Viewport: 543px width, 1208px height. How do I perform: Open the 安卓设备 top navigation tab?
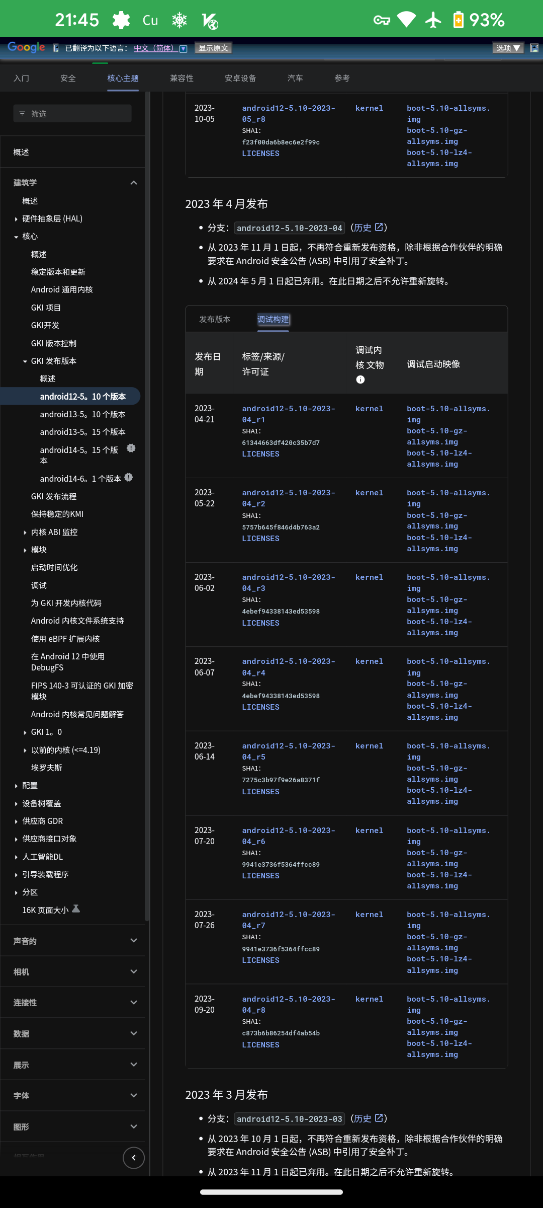point(240,78)
